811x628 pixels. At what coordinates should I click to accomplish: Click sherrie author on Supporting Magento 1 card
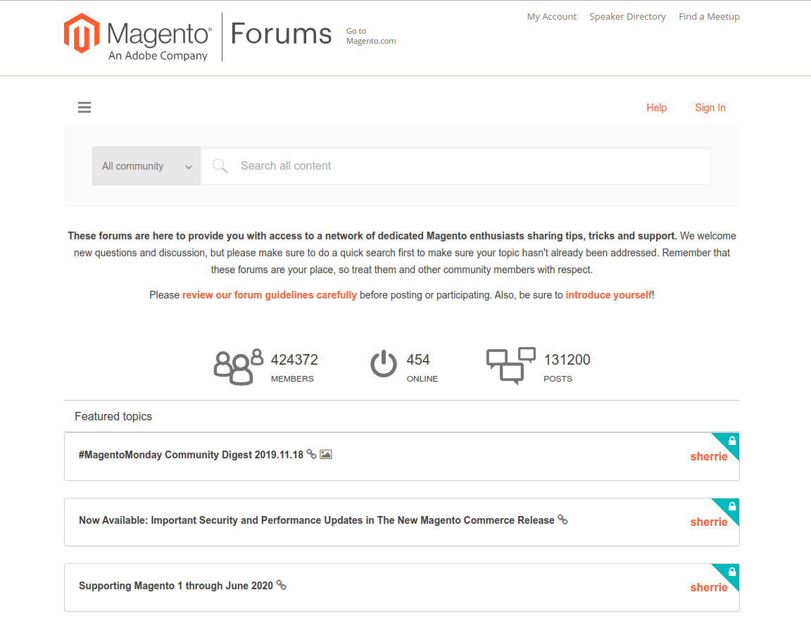(x=709, y=587)
